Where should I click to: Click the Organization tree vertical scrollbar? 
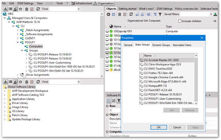102,37
